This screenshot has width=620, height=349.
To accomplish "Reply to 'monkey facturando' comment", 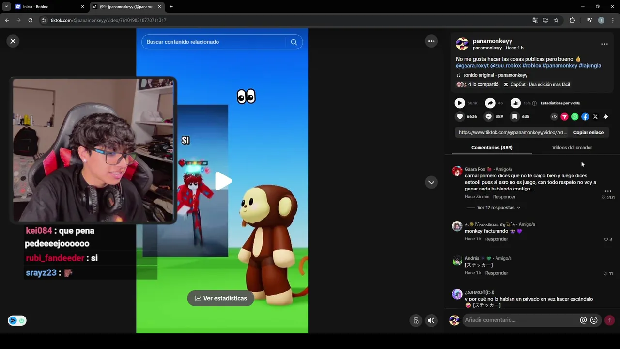I will click(496, 239).
